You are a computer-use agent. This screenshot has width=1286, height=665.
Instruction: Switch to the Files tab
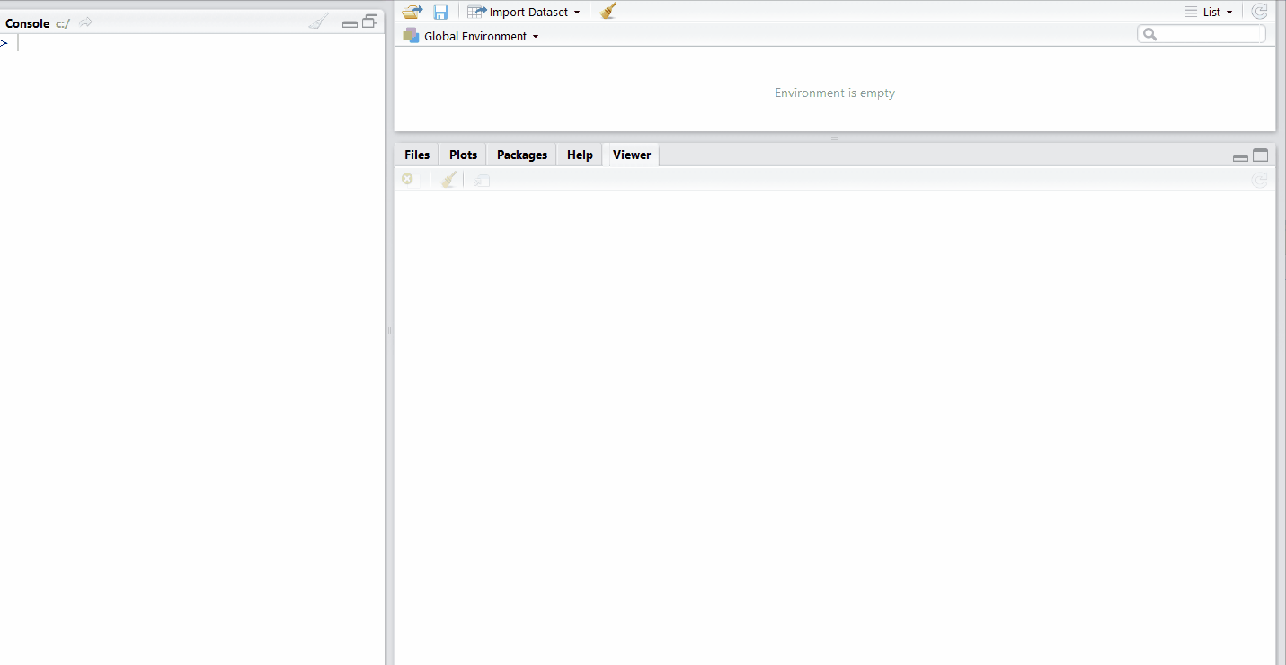point(417,155)
